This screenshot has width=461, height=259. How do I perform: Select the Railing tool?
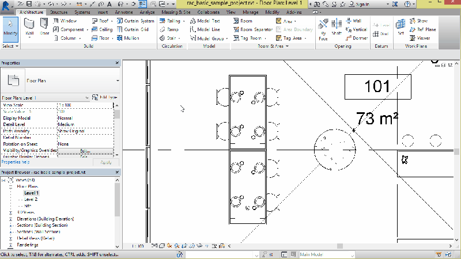point(170,21)
